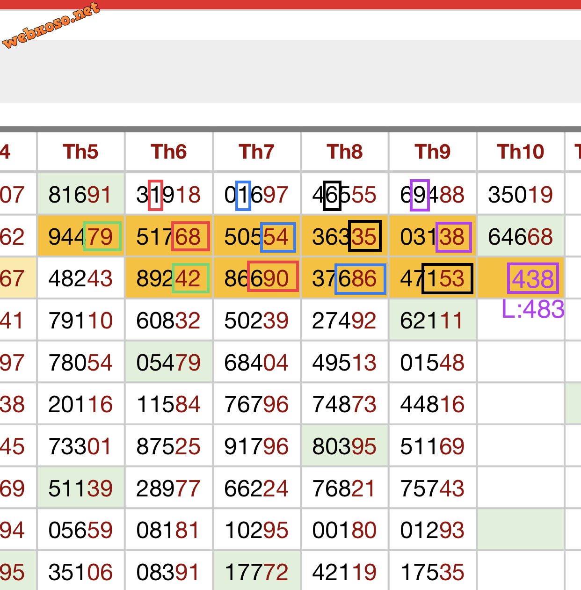Click the cell showing 47153

433,278
